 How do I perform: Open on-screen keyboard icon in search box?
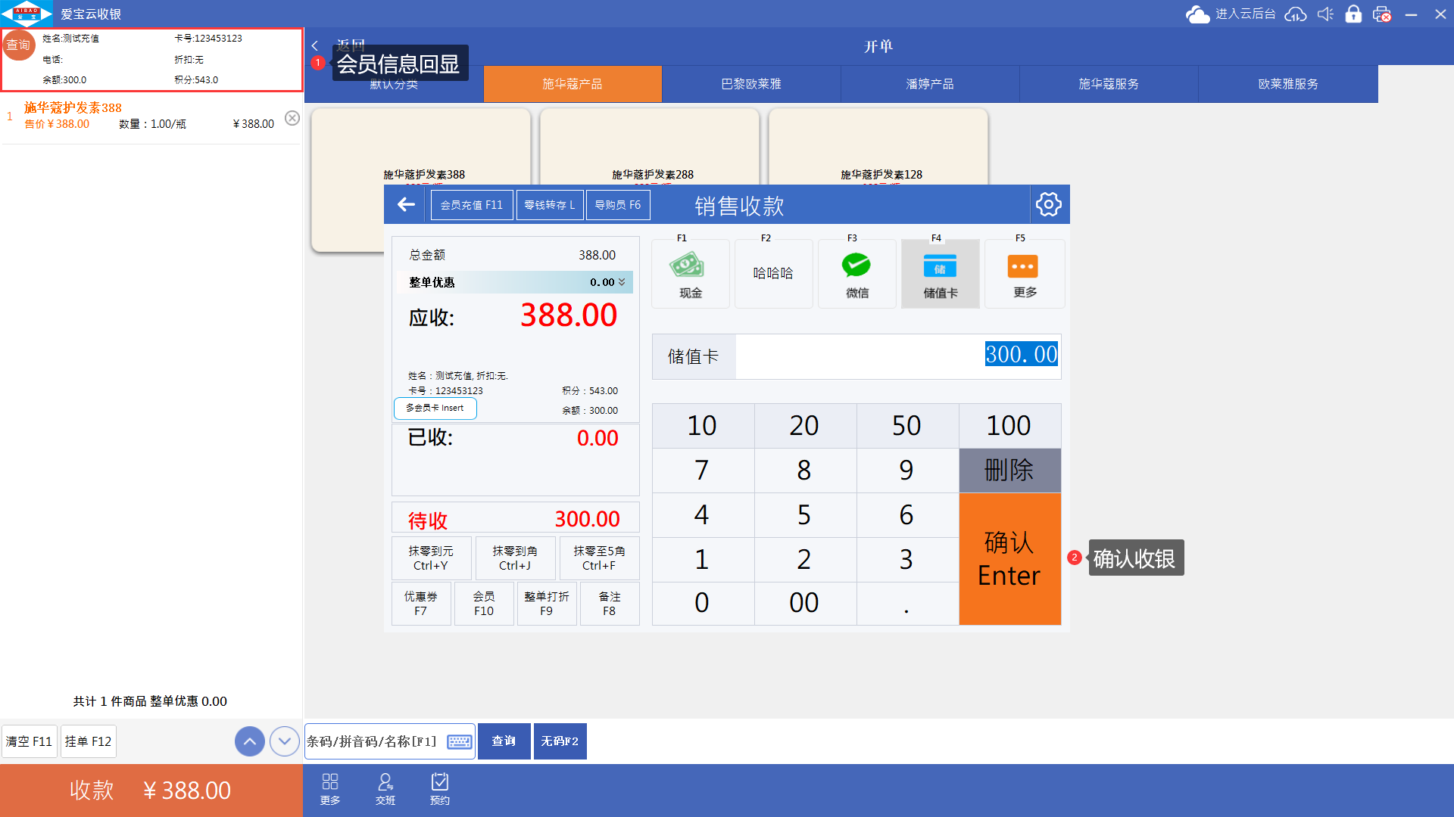tap(459, 741)
